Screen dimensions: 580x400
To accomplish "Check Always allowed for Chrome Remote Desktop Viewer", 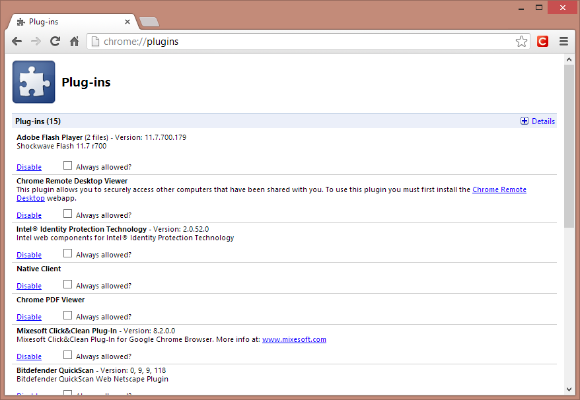I will (67, 213).
